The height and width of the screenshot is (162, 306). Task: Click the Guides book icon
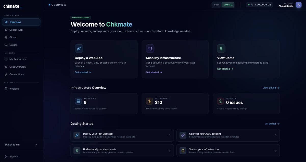pos(6,45)
